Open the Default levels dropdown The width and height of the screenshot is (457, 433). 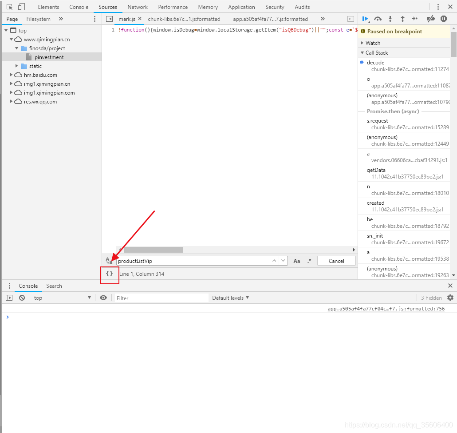pyautogui.click(x=231, y=298)
